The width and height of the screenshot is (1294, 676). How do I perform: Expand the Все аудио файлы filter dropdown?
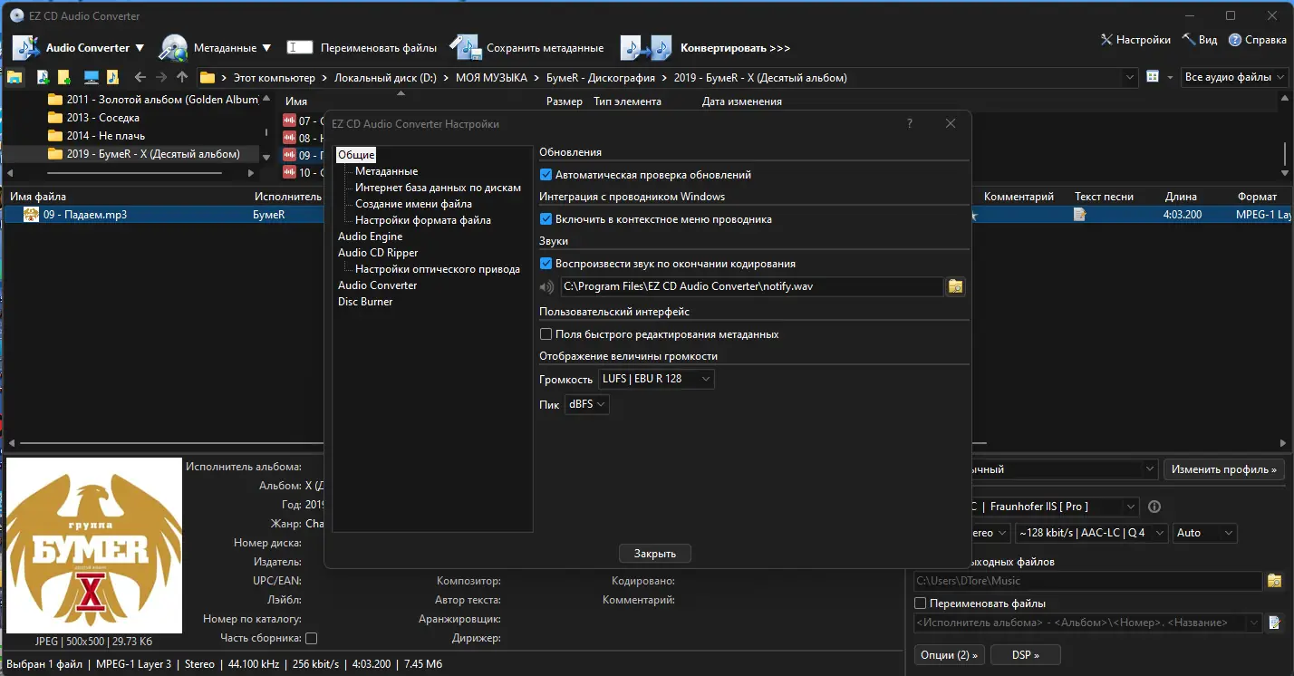[x=1236, y=77]
